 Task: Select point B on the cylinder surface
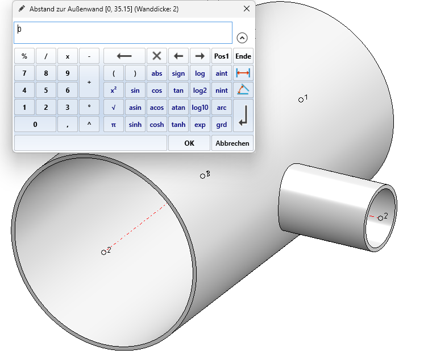pyautogui.click(x=202, y=176)
